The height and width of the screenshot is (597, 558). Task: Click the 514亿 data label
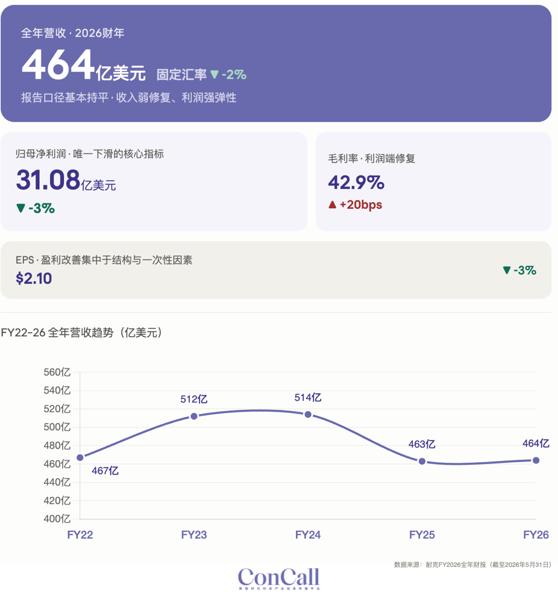(x=308, y=398)
